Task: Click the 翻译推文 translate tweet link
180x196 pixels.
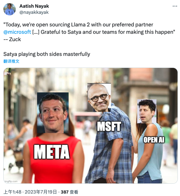Action: click(11, 61)
